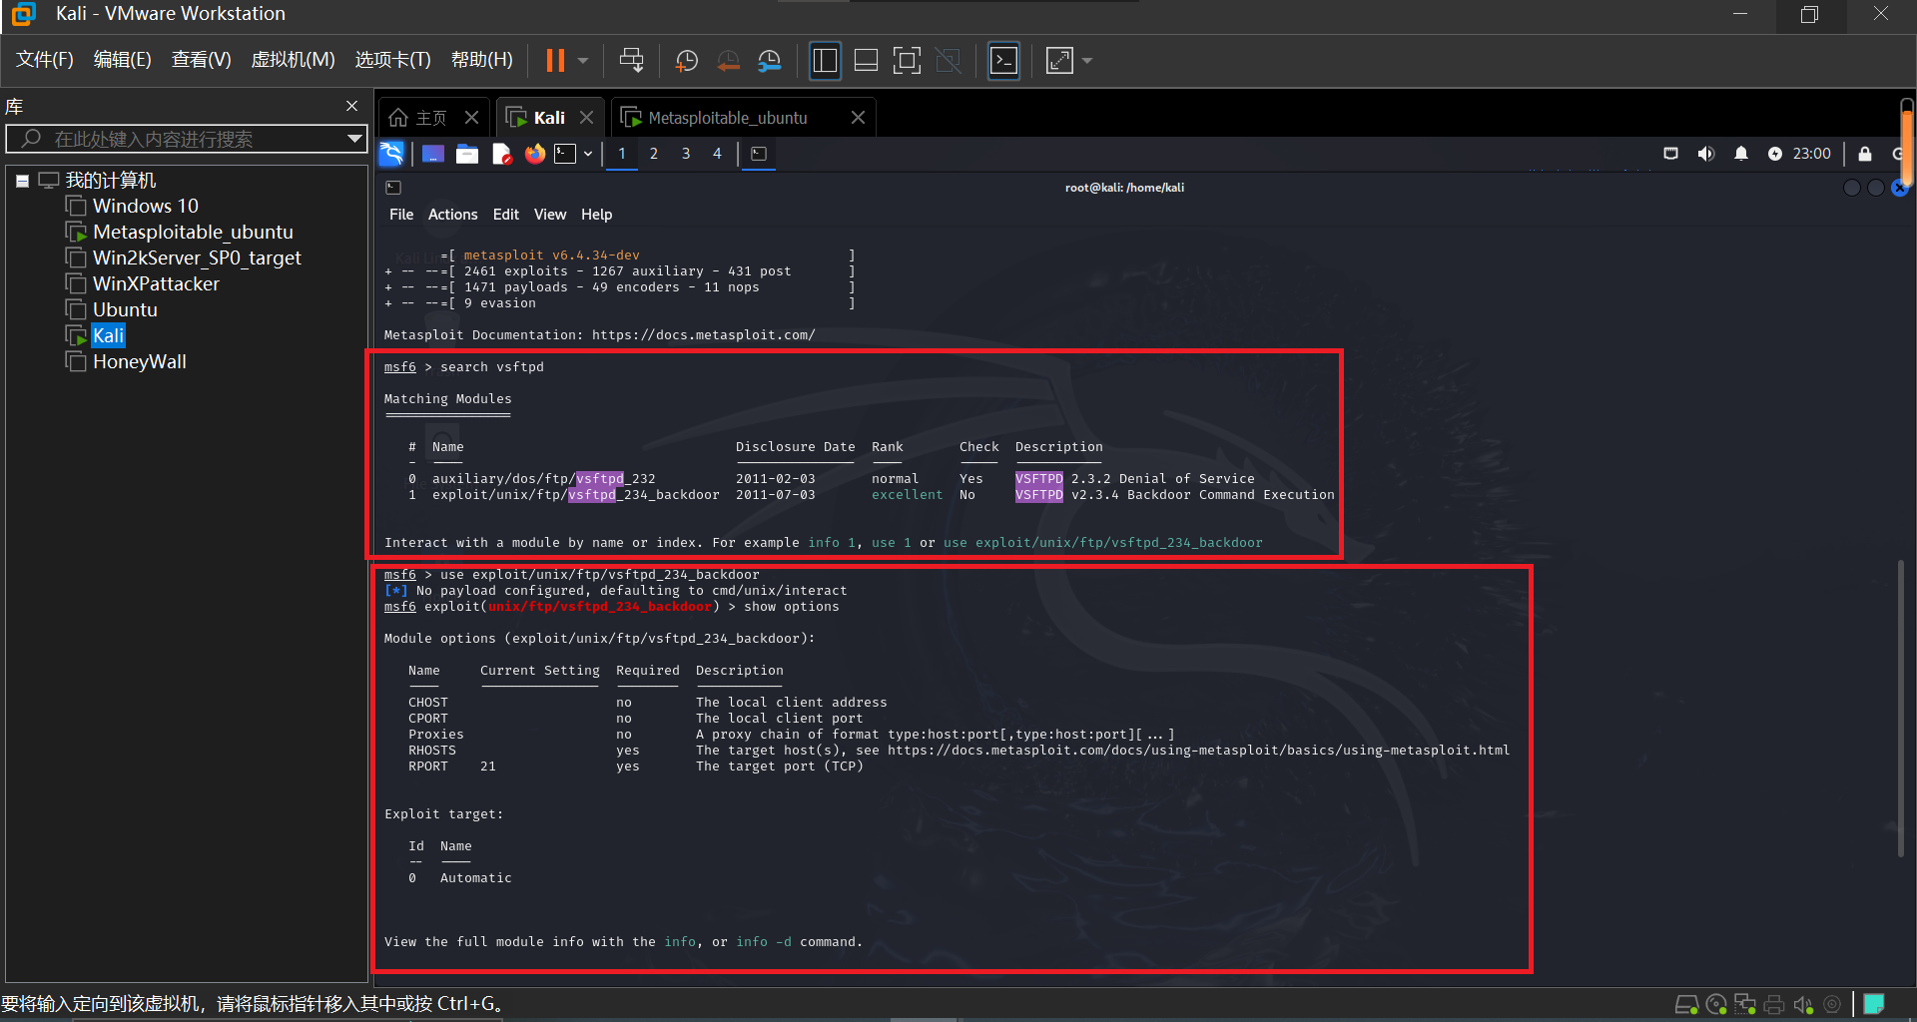Launch the terminal emulator from Kali panel

coord(566,154)
